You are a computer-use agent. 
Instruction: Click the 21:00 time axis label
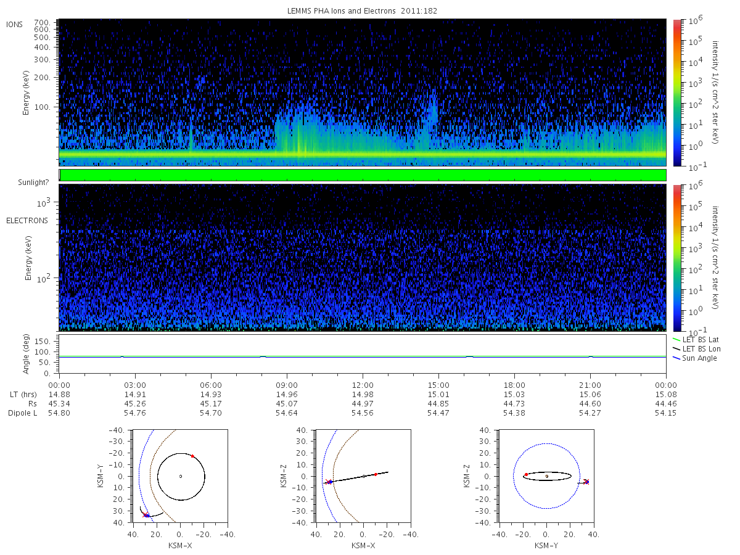click(x=590, y=384)
